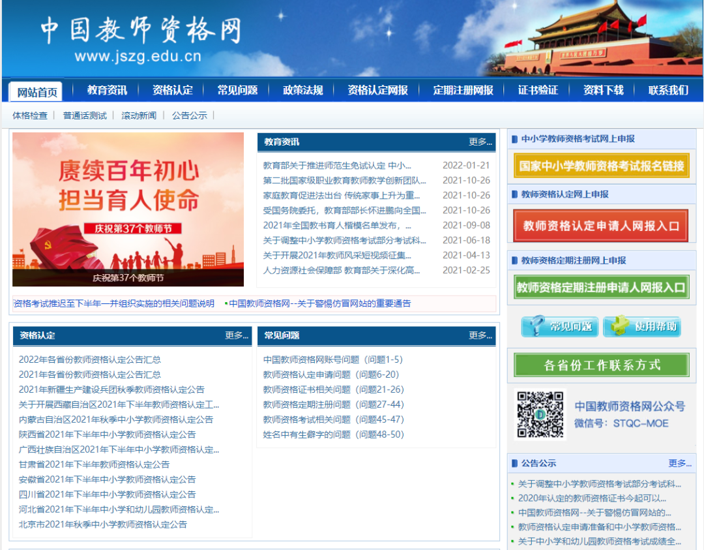
Task: Open the scrolling notice about 警惕仿冒网站的重要通告
Action: [x=319, y=303]
